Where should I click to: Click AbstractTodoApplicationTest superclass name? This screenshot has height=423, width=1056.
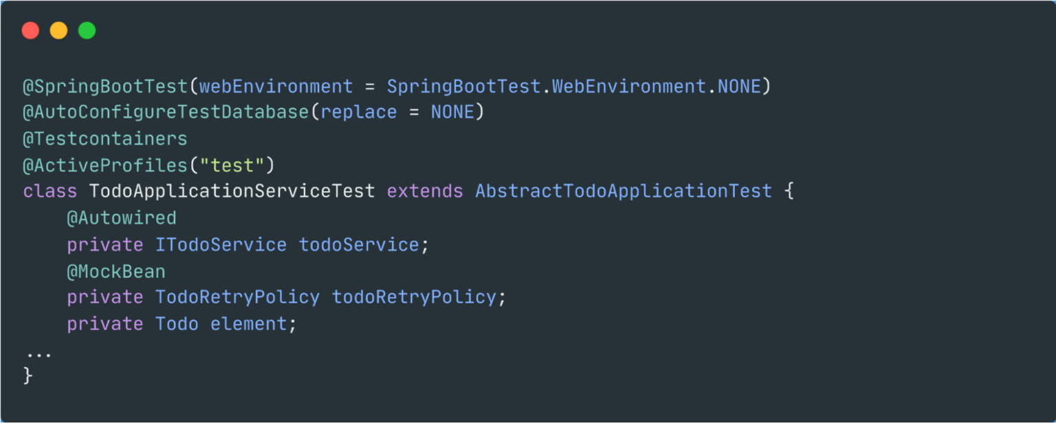tap(624, 191)
